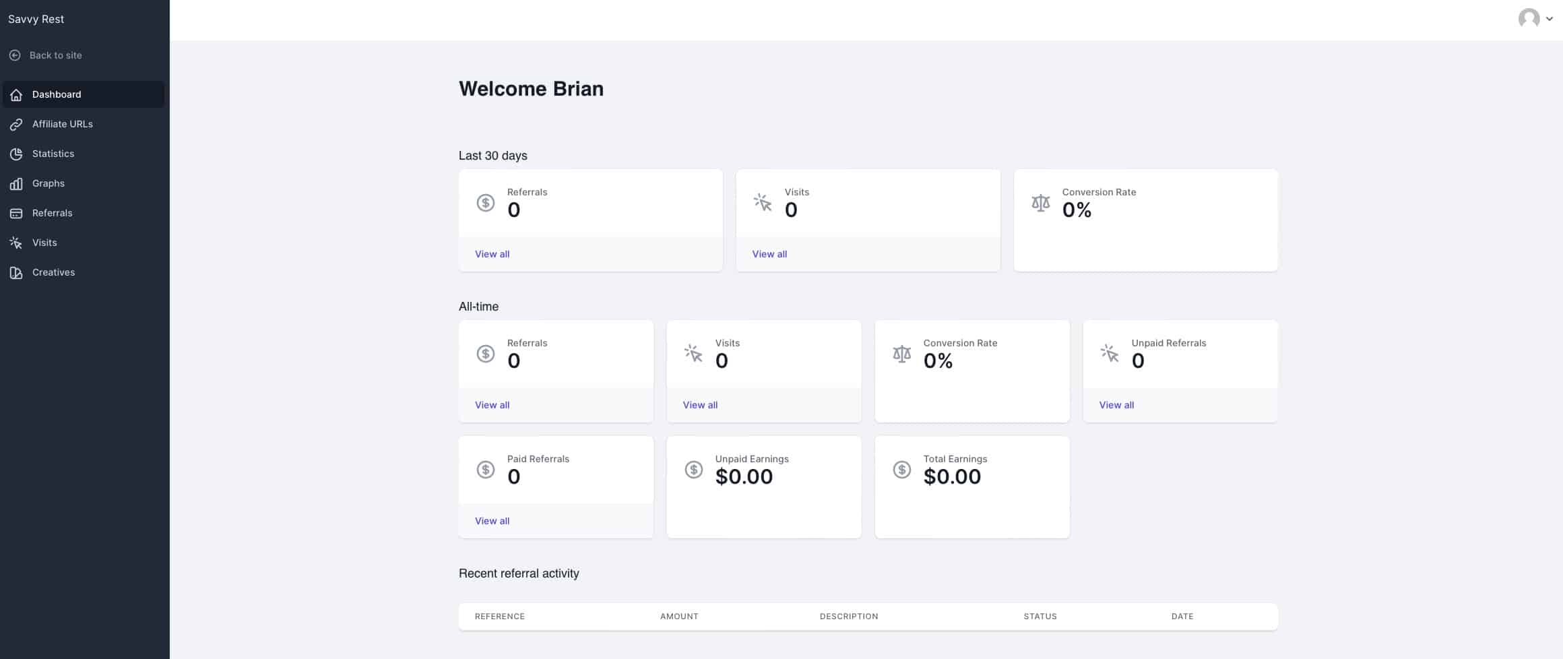
Task: Open the user account dropdown chevron
Action: tap(1550, 19)
